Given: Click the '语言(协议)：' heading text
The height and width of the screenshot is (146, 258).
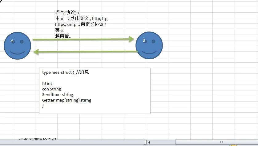Looking at the screenshot, I should click(68, 12).
